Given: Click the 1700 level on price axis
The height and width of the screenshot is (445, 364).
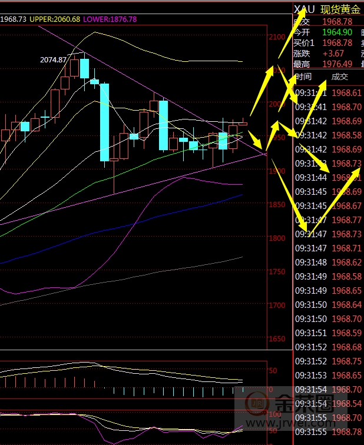Looking at the screenshot, I should pos(277,306).
